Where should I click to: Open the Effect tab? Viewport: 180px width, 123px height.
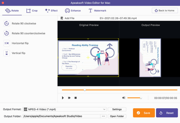pyautogui.click(x=51, y=11)
